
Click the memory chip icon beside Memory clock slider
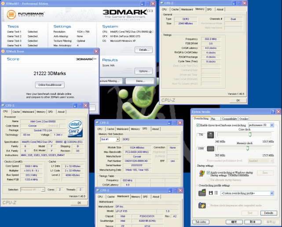210,149
